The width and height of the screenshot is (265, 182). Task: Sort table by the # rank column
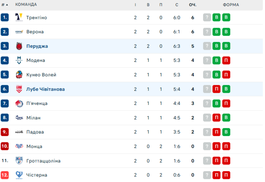(5, 5)
